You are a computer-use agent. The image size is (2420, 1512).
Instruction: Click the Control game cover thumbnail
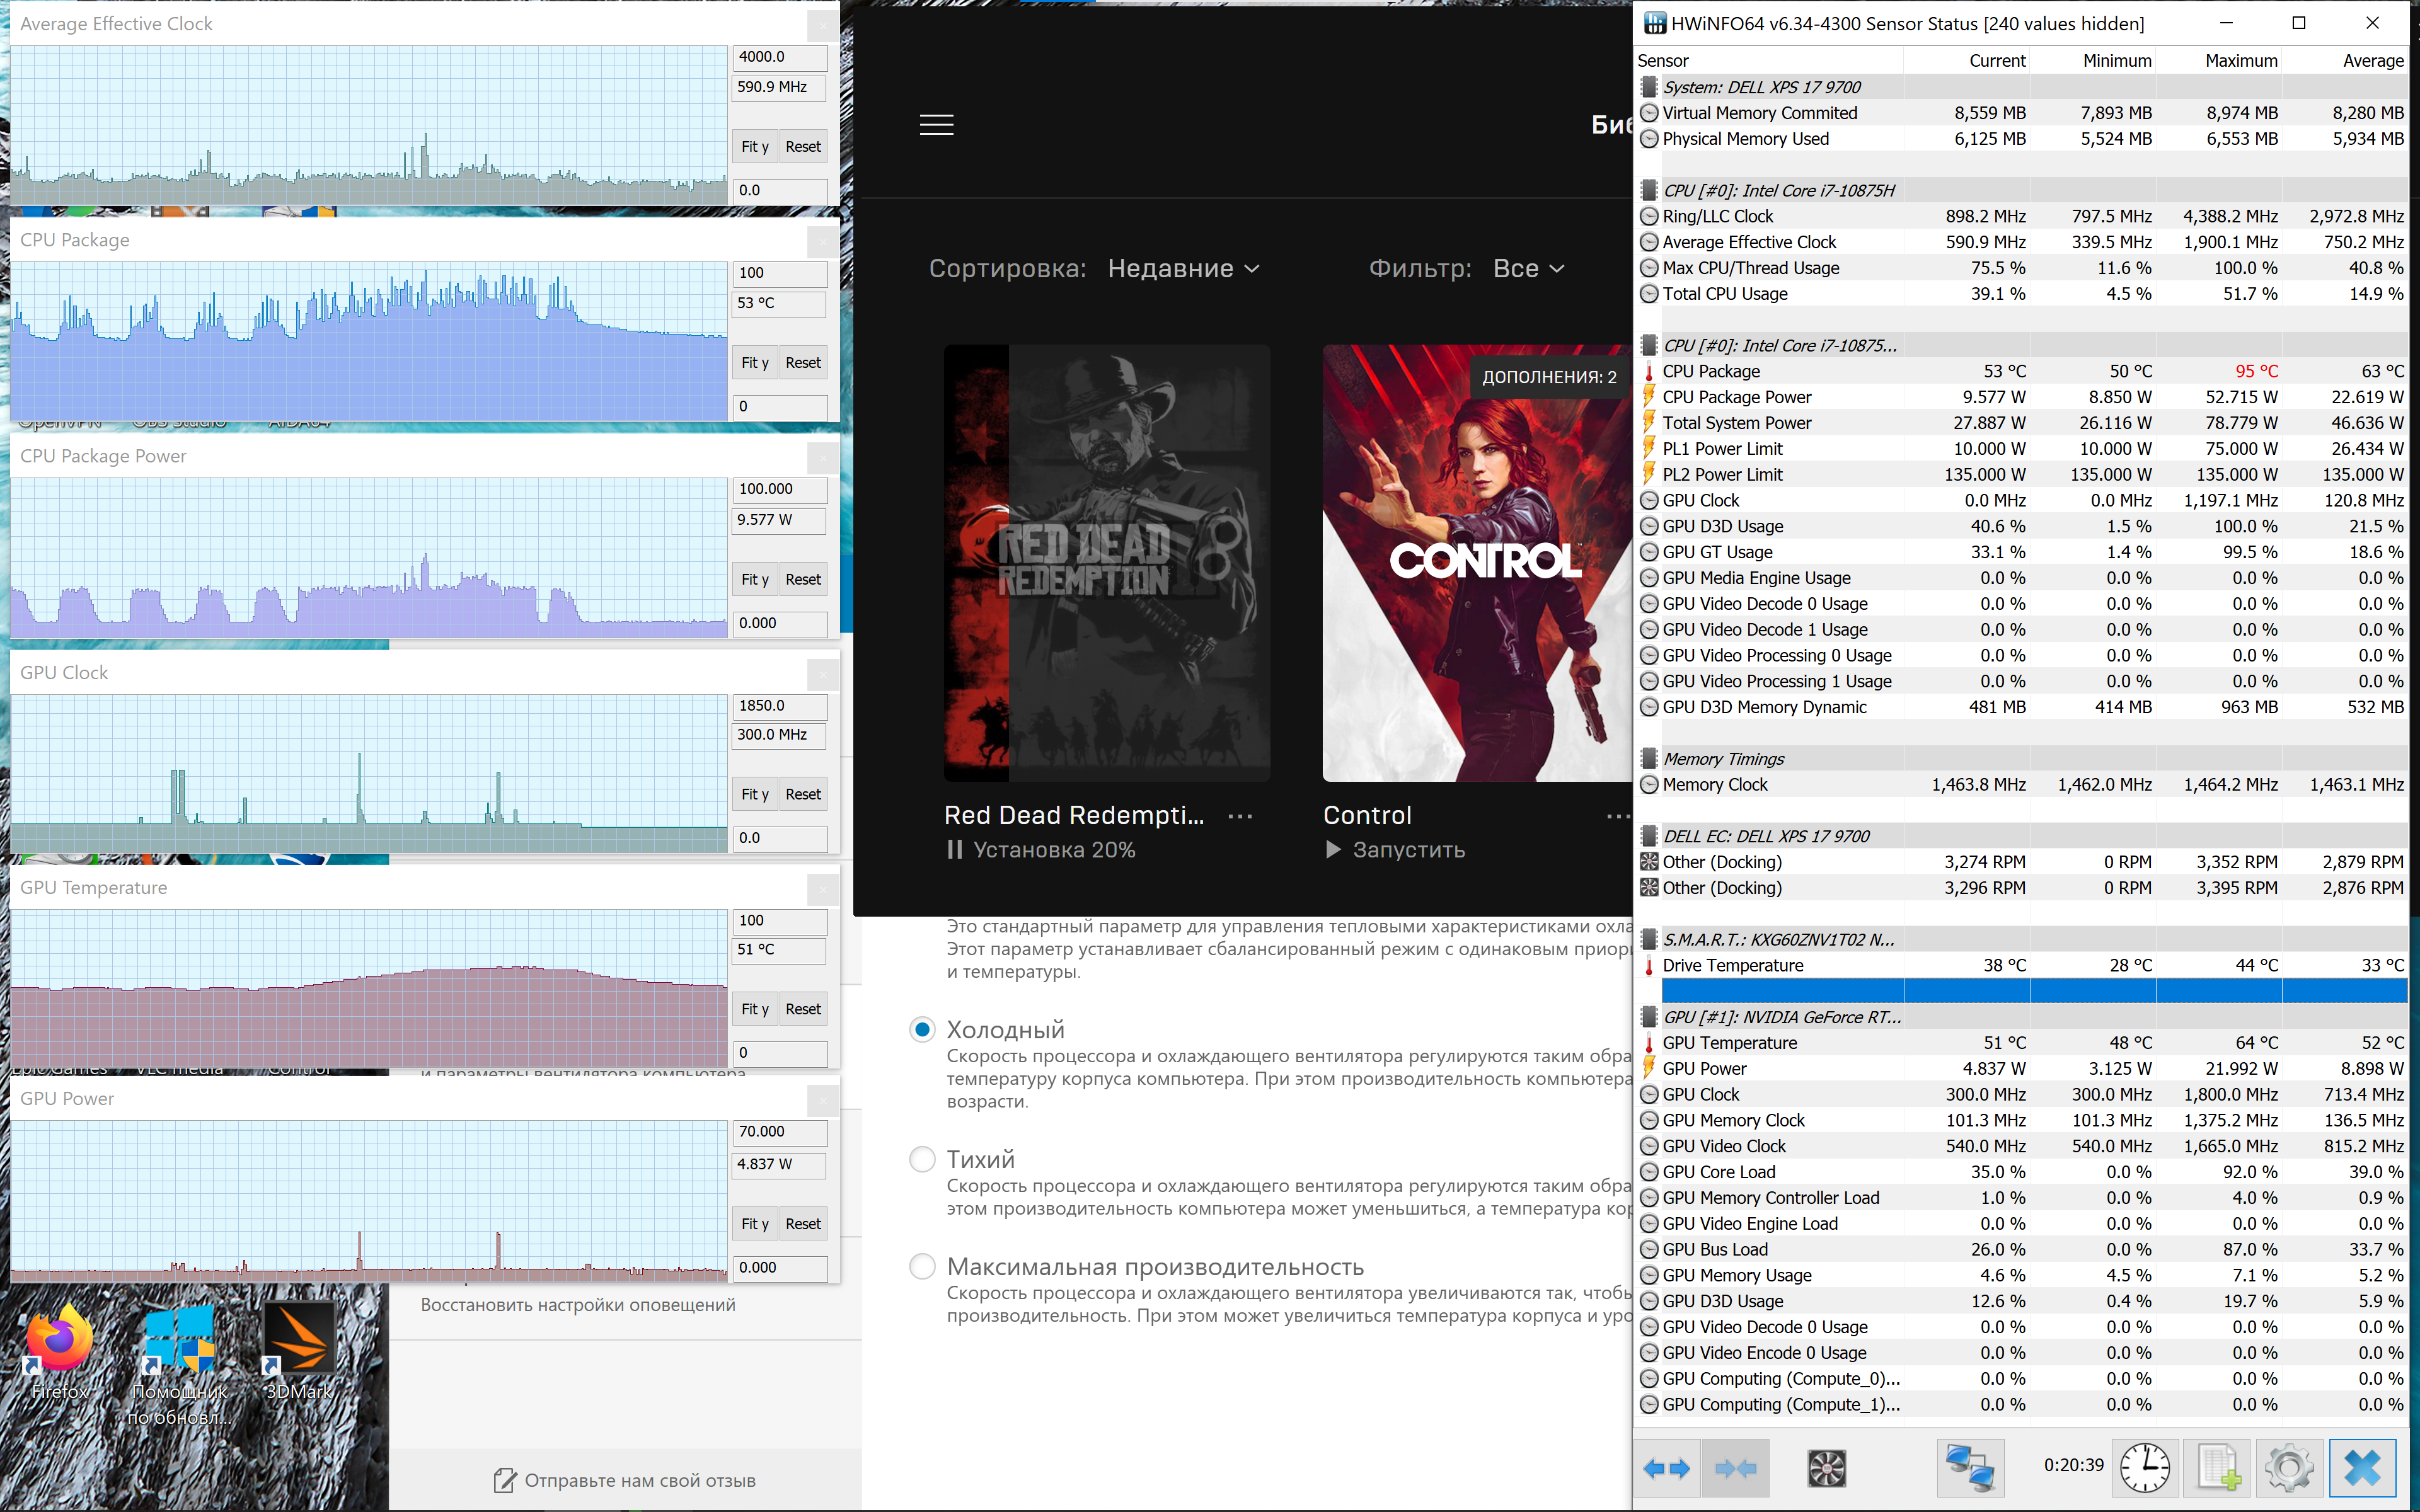[1477, 563]
